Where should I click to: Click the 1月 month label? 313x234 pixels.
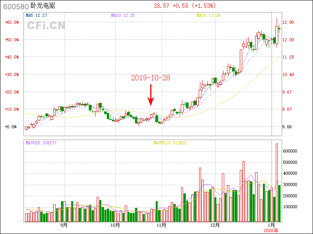[271, 225]
